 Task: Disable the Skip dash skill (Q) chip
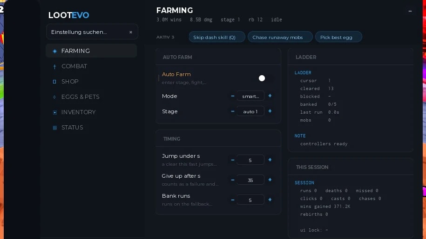point(217,37)
